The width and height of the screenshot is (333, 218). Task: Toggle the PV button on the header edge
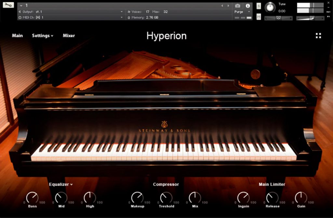click(x=328, y=17)
